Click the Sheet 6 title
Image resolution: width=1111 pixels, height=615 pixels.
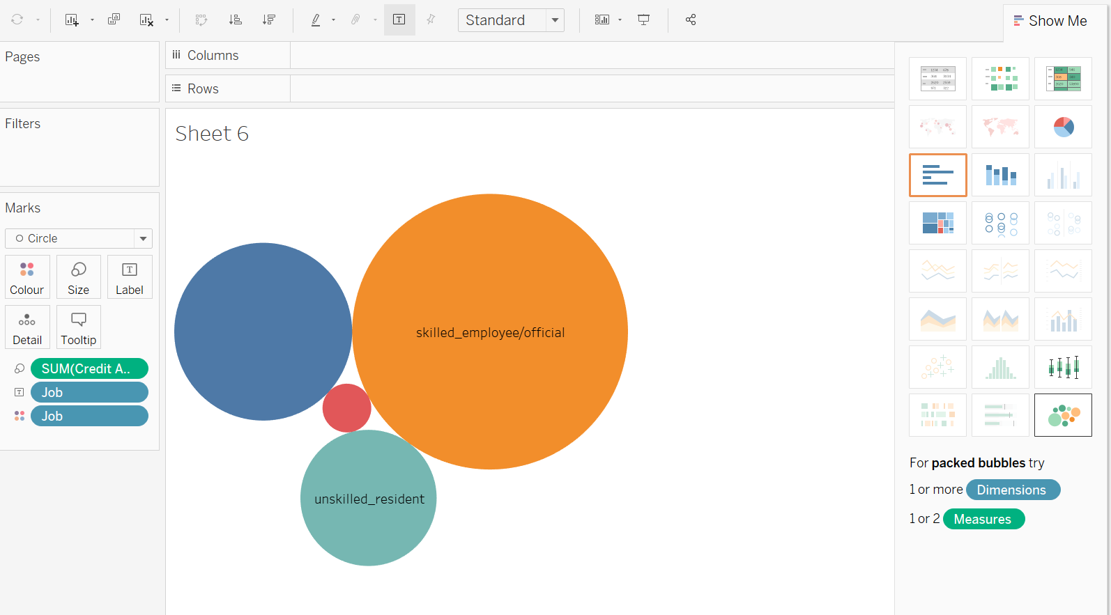click(212, 133)
